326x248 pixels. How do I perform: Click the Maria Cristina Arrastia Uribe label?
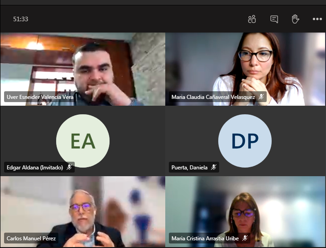coord(205,238)
